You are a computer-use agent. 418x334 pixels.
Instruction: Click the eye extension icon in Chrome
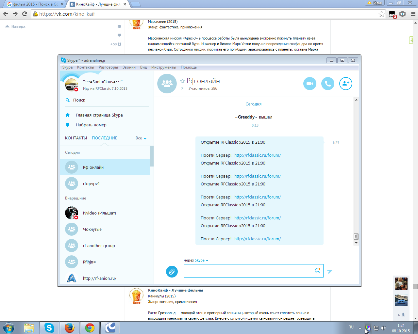coord(403,14)
